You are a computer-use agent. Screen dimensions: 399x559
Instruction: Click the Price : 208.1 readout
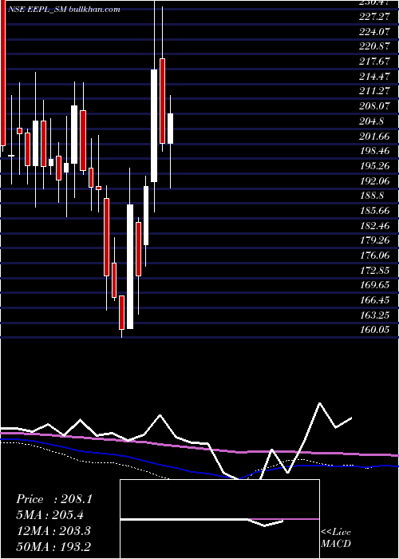pos(54,499)
